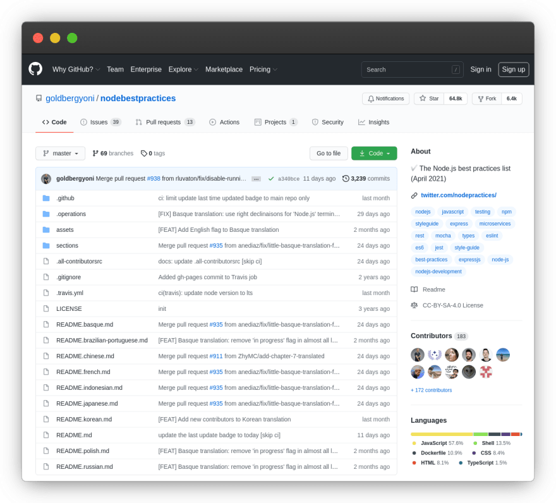The height and width of the screenshot is (503, 556).
Task: Open the Security tab
Action: [x=328, y=122]
